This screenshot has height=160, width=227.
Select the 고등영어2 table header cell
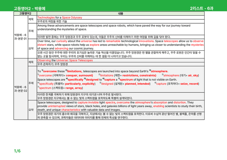[25, 14]
